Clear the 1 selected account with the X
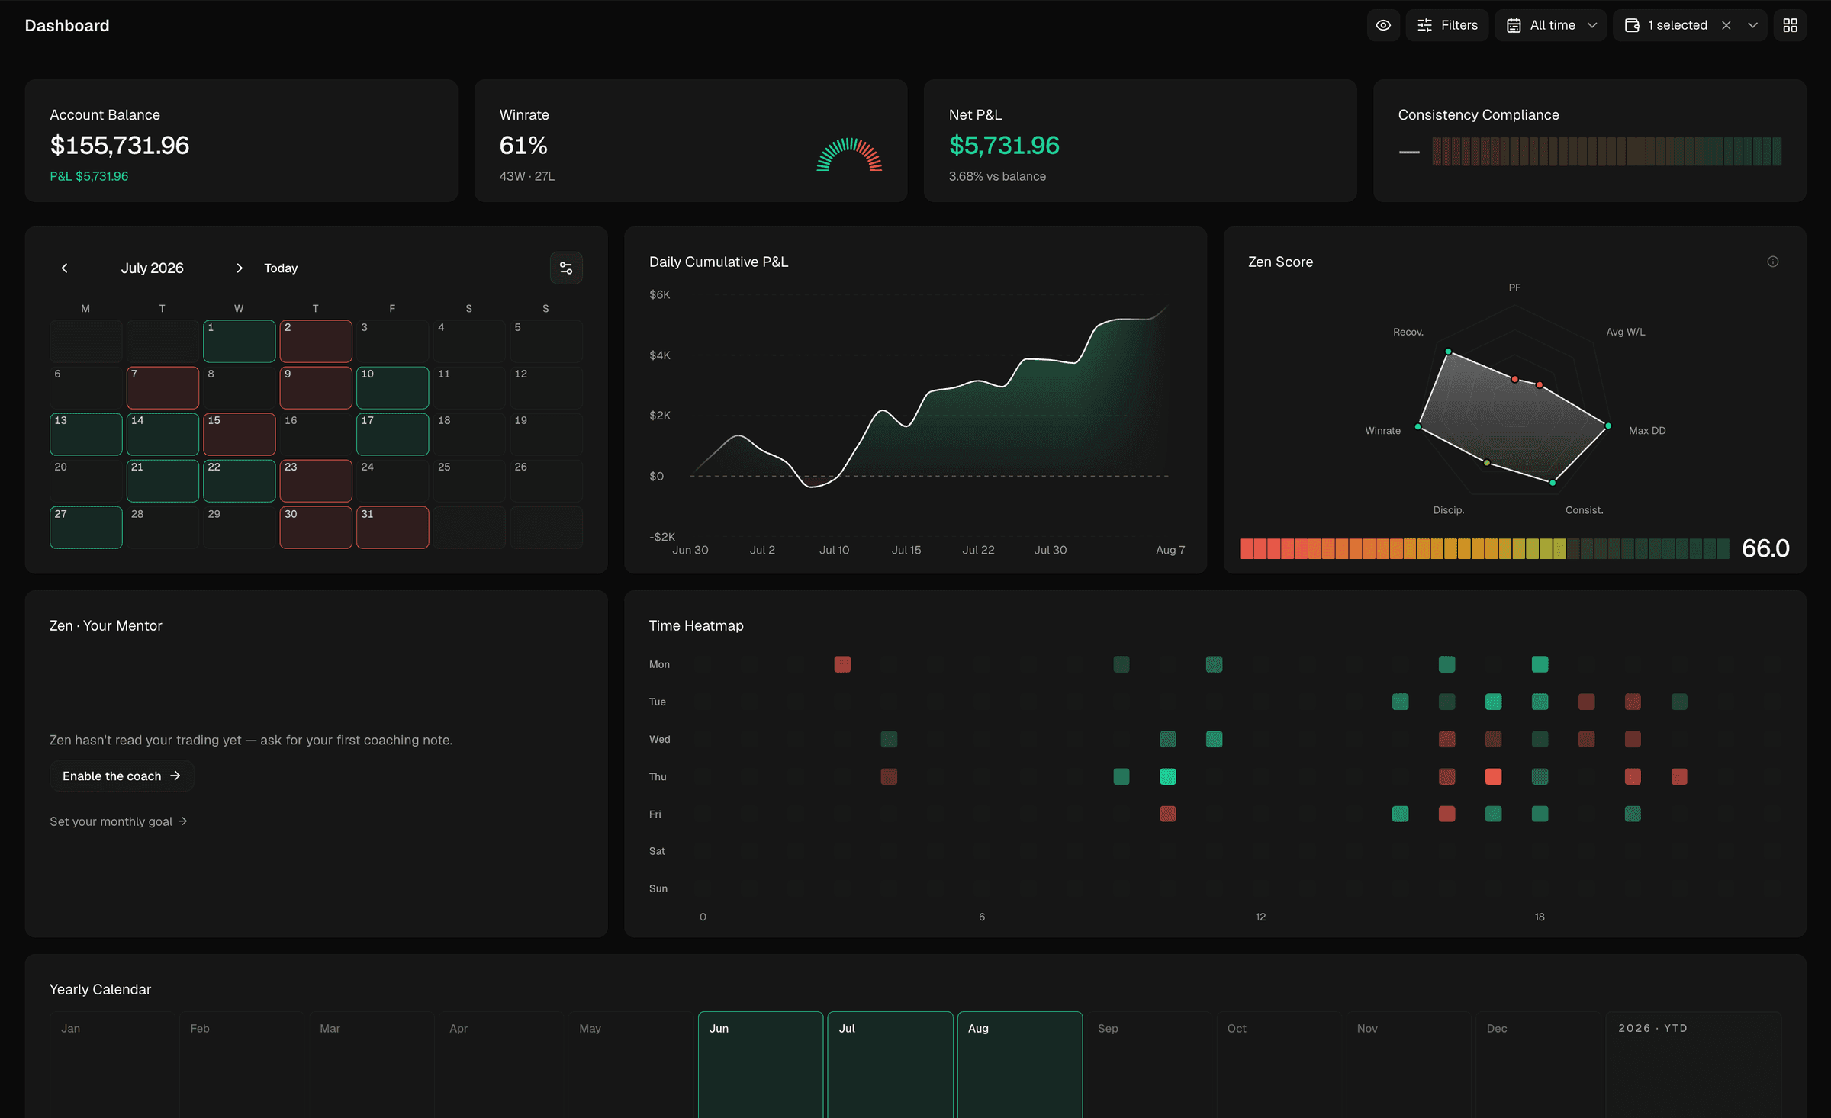Image resolution: width=1831 pixels, height=1118 pixels. [1726, 25]
